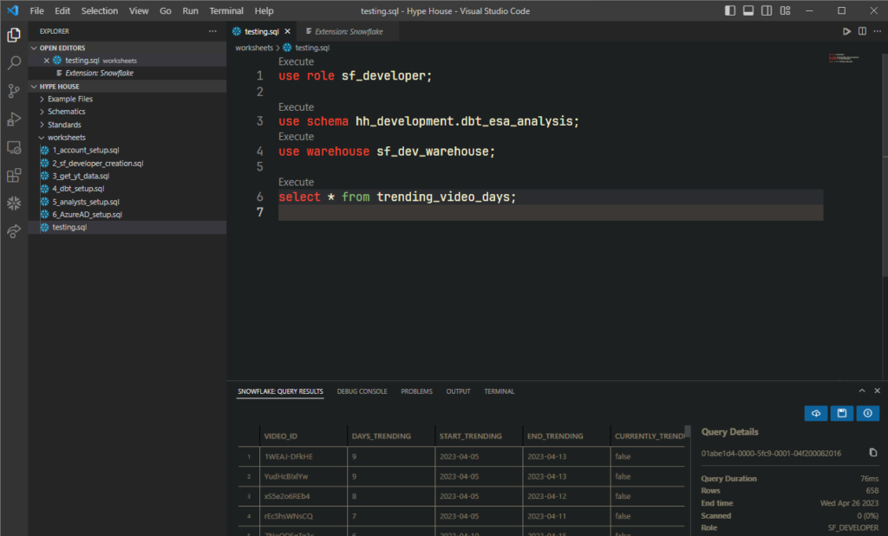The height and width of the screenshot is (536, 888).
Task: Run the SQL file with play icon
Action: pos(846,31)
